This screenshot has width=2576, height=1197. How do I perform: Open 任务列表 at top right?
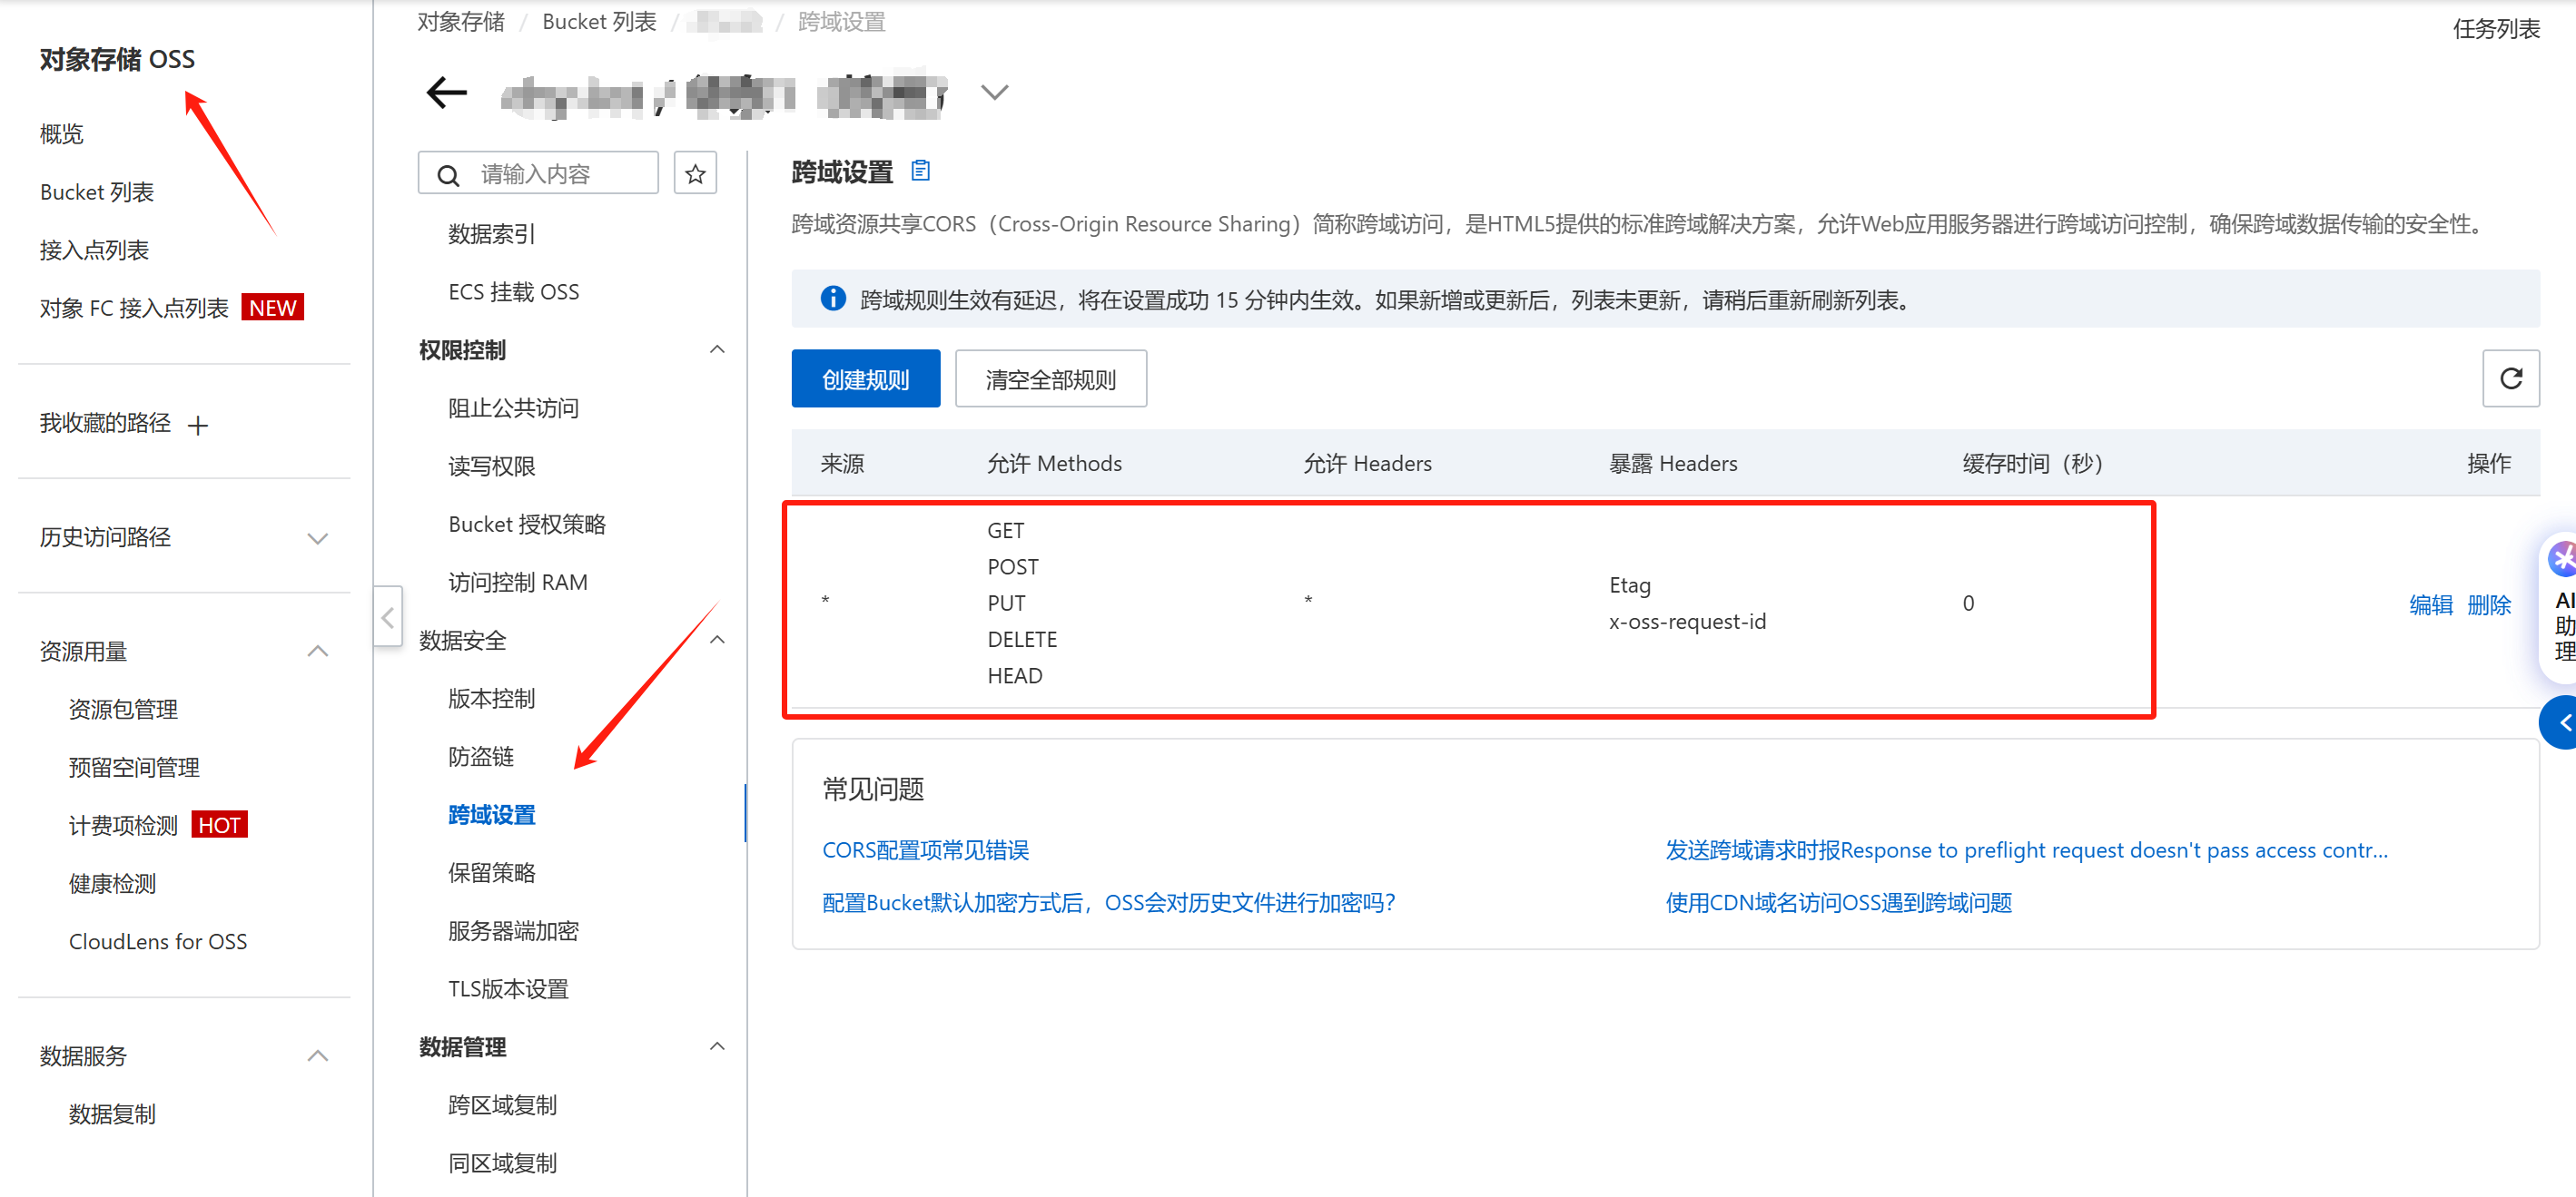pyautogui.click(x=2495, y=29)
